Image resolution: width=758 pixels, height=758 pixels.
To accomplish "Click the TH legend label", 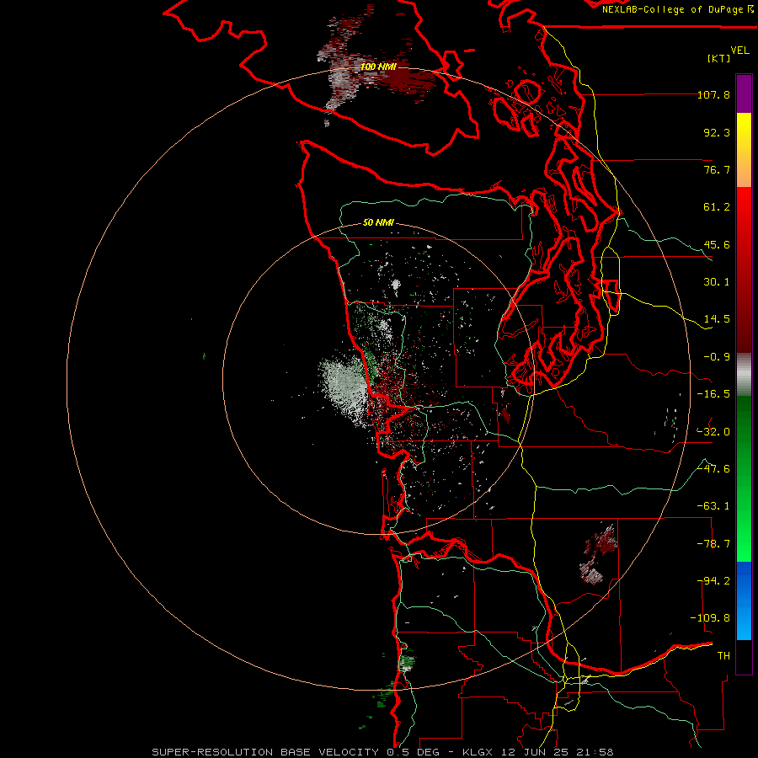I will (723, 655).
